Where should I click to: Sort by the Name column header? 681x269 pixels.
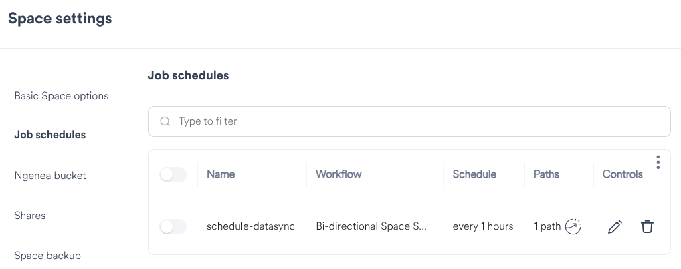coord(221,174)
